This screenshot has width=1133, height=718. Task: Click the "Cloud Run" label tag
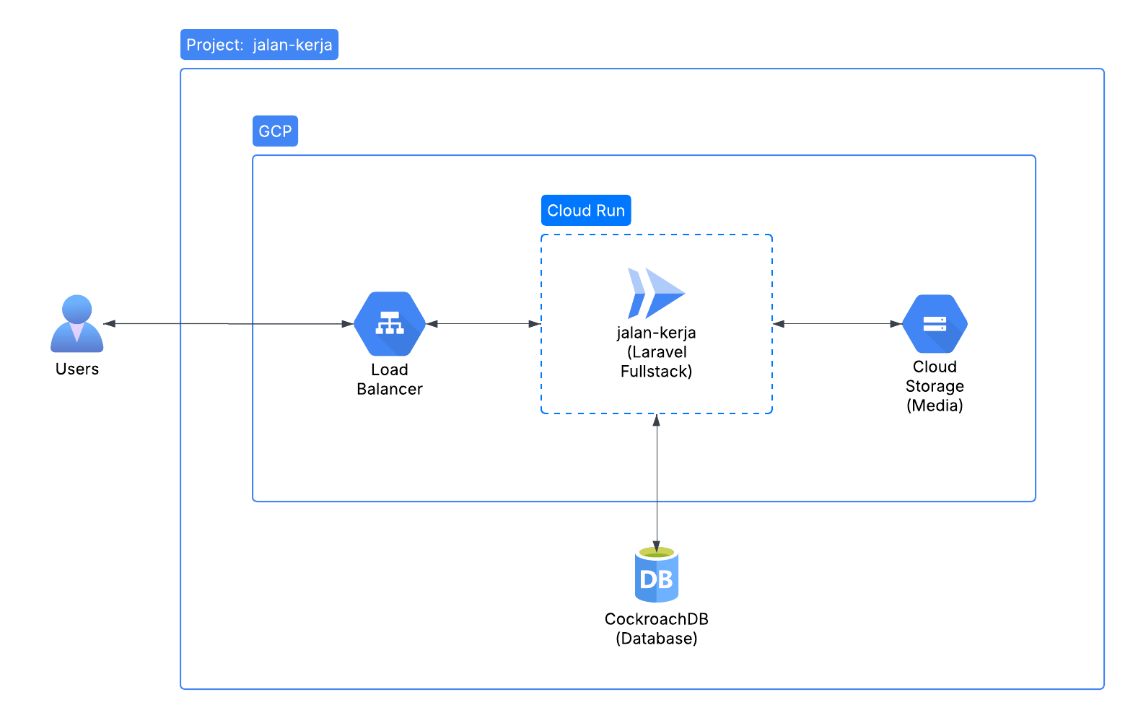(x=586, y=211)
